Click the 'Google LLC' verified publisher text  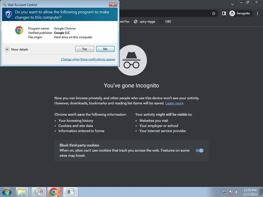click(62, 33)
